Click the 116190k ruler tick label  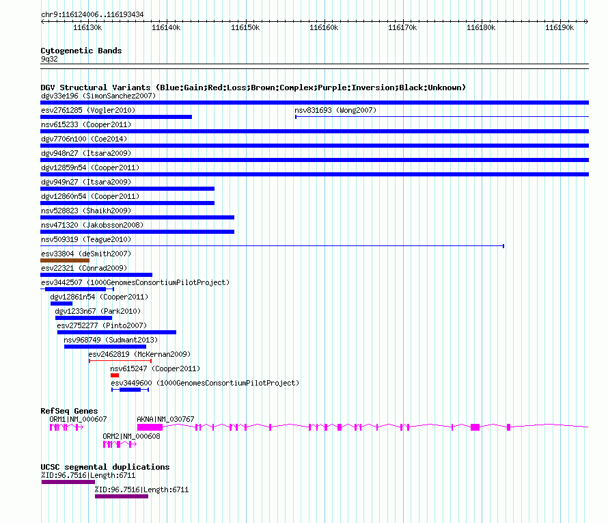tap(559, 27)
